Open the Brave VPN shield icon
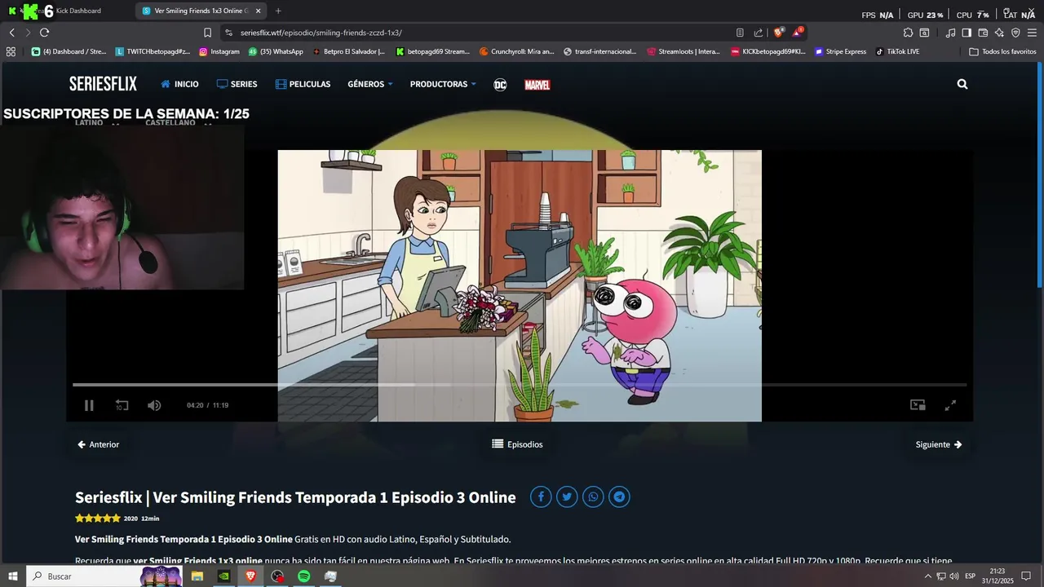 point(1015,33)
